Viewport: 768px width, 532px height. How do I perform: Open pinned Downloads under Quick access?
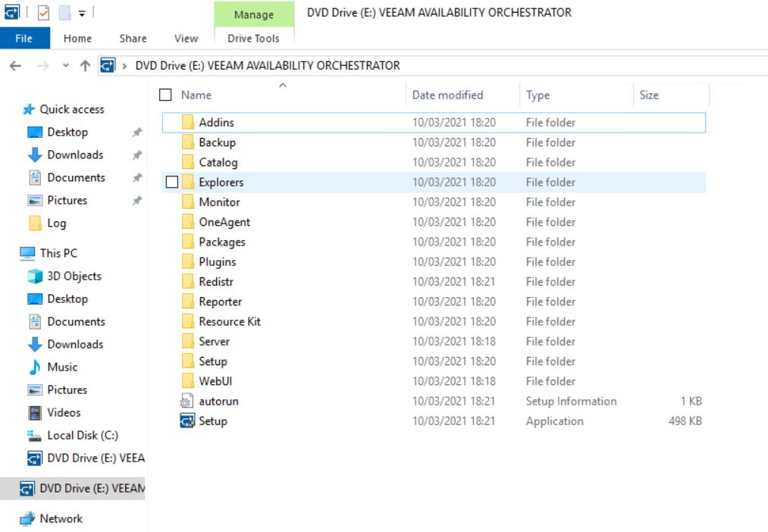click(75, 155)
